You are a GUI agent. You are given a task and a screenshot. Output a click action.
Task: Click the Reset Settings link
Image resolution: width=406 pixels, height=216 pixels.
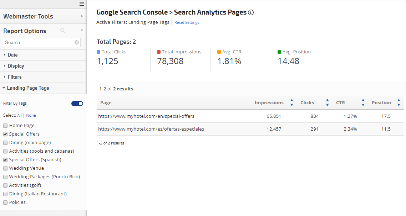(x=187, y=22)
